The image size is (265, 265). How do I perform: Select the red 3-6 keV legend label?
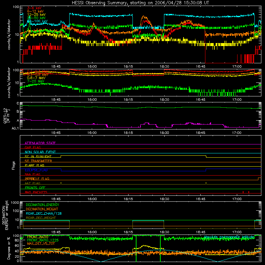pos(34,8)
